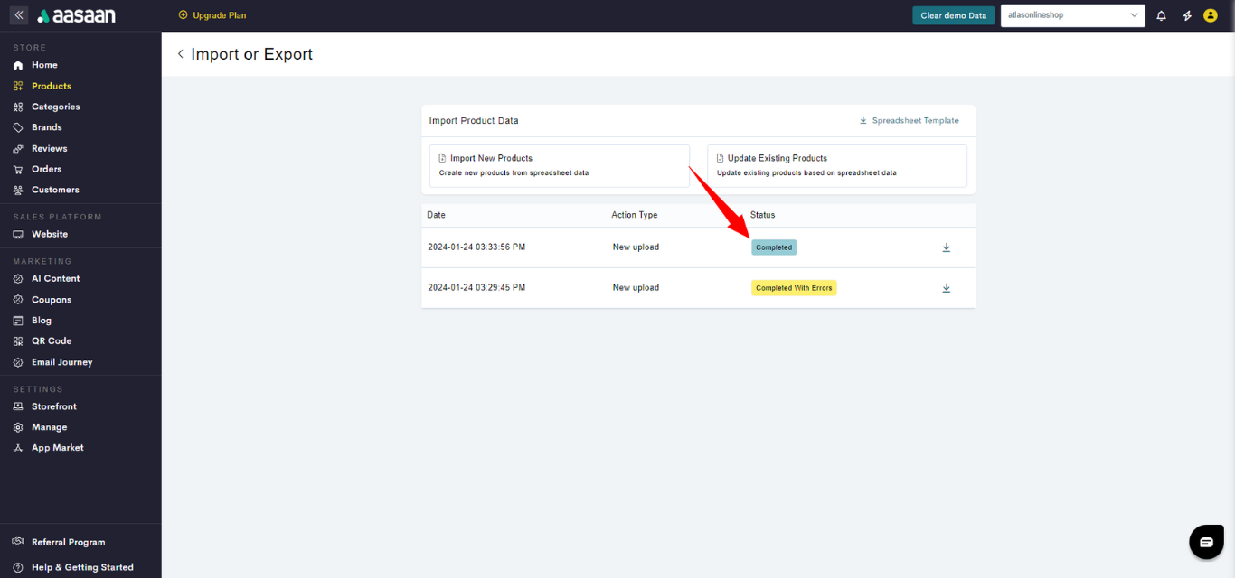Open the live chat widget
Viewport: 1235px width, 578px height.
click(1205, 542)
